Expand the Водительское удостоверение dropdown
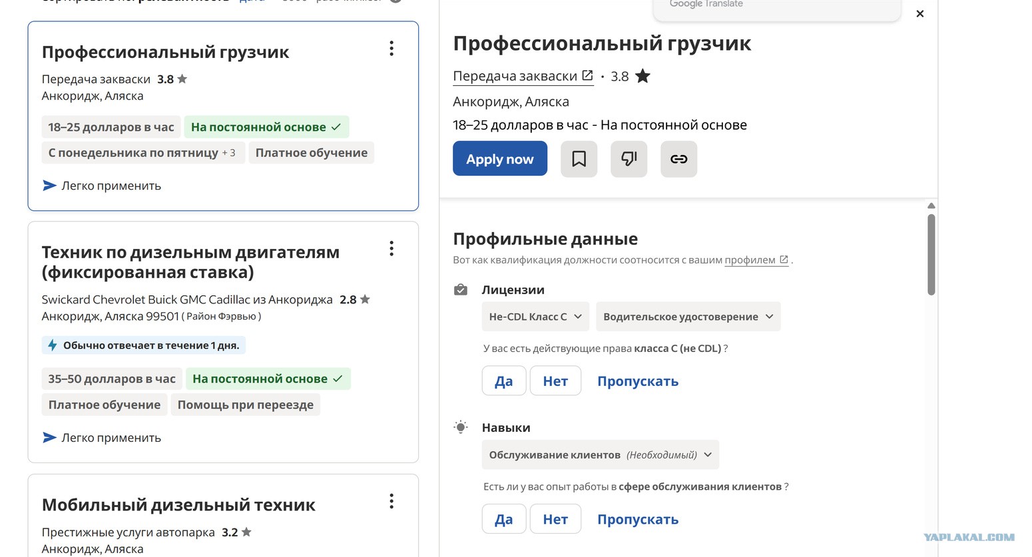This screenshot has height=557, width=1032. (x=688, y=317)
